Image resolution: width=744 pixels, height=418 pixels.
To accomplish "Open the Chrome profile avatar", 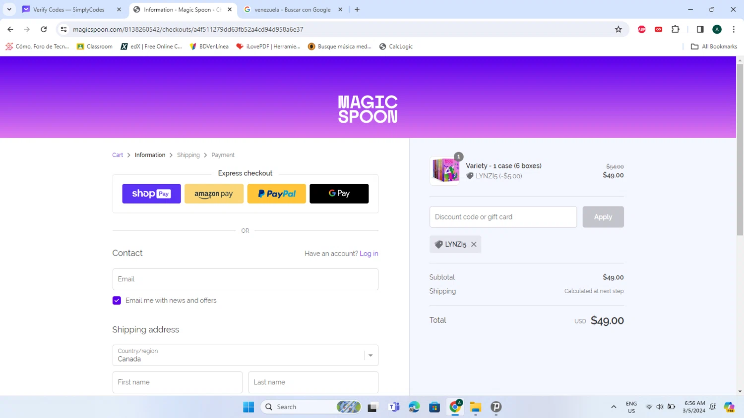I will (x=717, y=29).
